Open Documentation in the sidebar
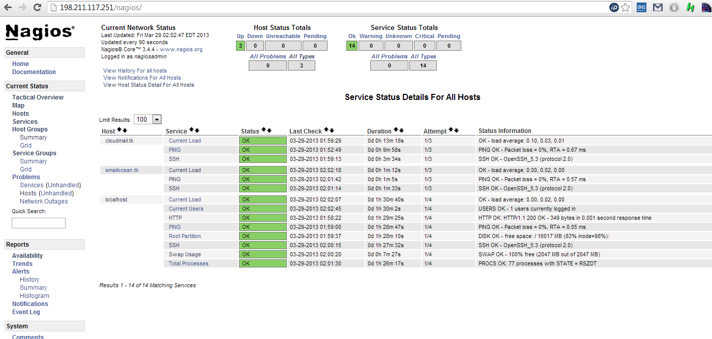Viewport: 712px width, 339px height. pyautogui.click(x=34, y=72)
